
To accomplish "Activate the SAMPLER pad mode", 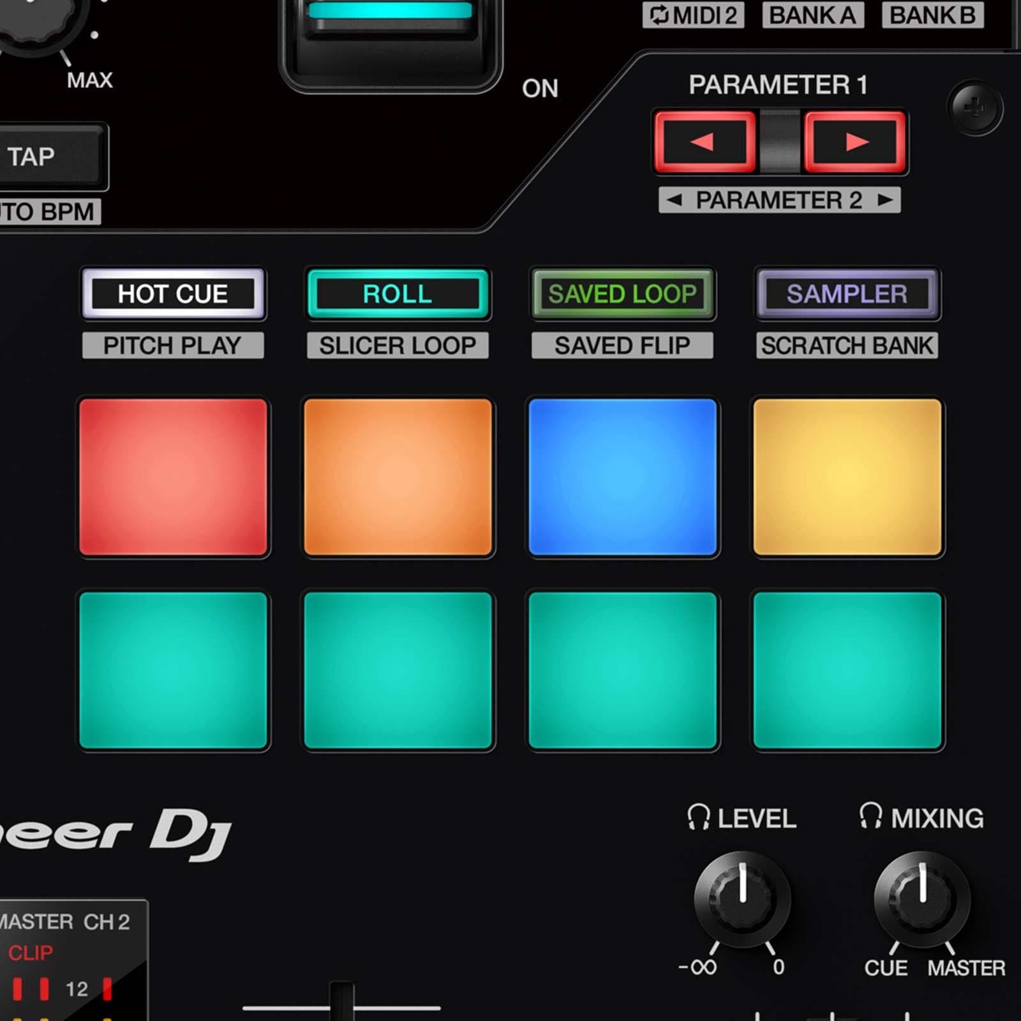I will [x=847, y=294].
